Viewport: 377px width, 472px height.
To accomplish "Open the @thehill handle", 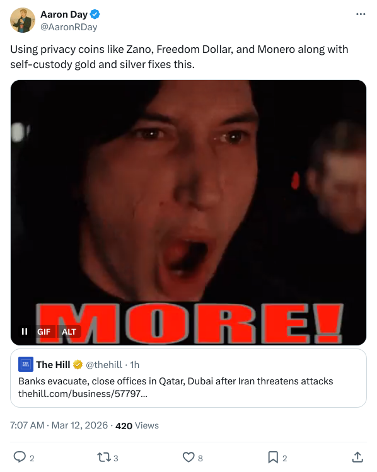I will (104, 364).
